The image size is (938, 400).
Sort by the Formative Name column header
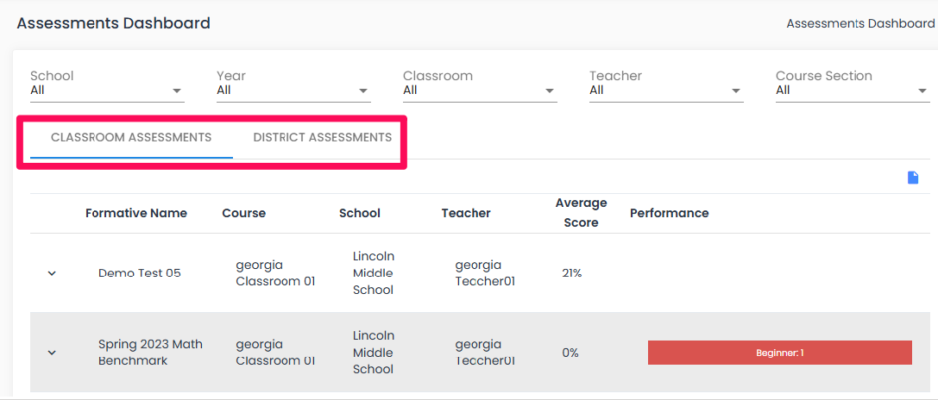coord(135,214)
